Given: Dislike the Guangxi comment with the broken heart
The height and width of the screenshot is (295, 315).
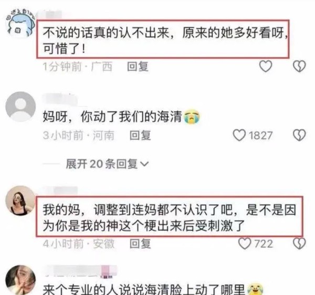Looking at the screenshot, I should 299,66.
